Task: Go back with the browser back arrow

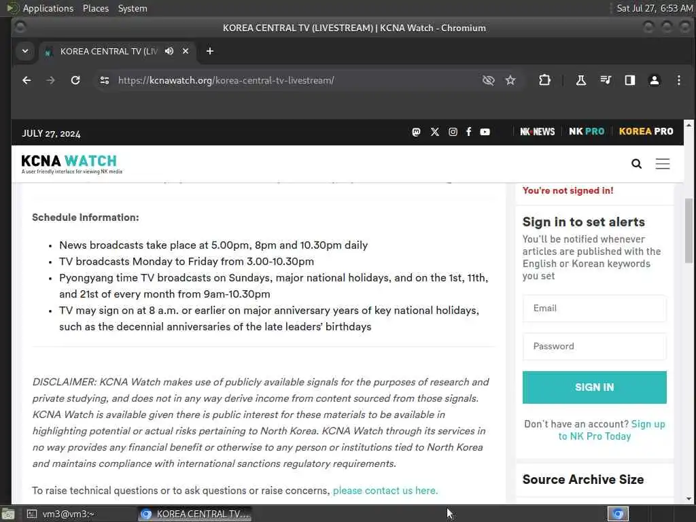Action: [x=27, y=80]
